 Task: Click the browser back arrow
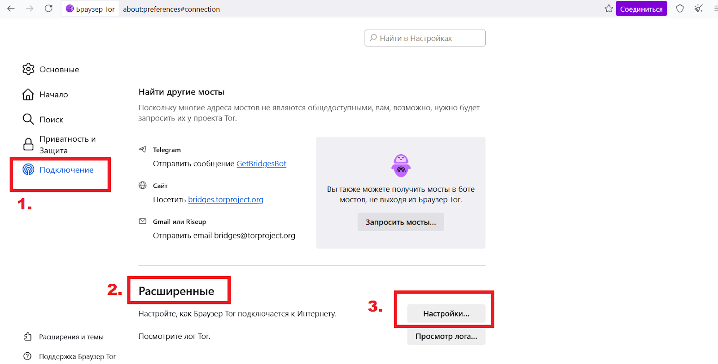point(11,9)
